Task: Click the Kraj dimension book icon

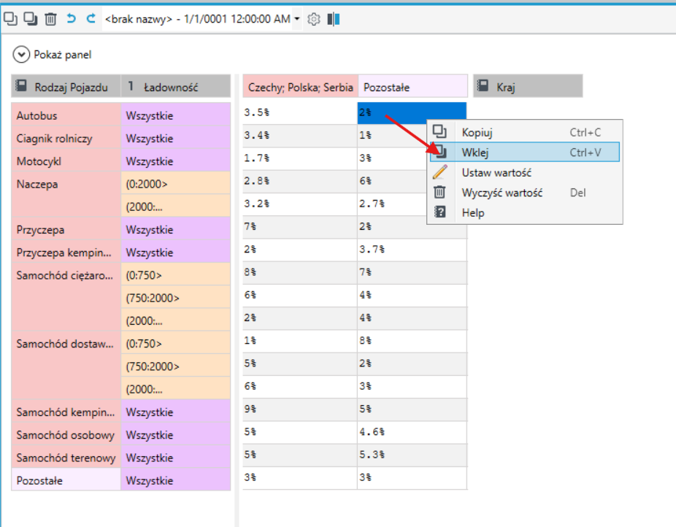Action: click(483, 85)
